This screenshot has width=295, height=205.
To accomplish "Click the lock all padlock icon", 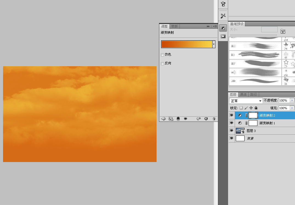I will click(256, 108).
